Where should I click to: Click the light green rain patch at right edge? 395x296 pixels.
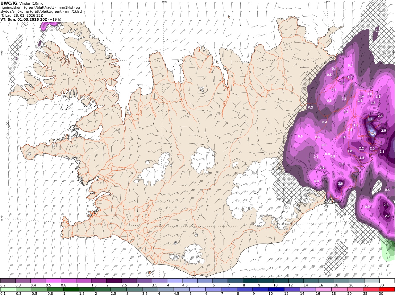pos(388,250)
